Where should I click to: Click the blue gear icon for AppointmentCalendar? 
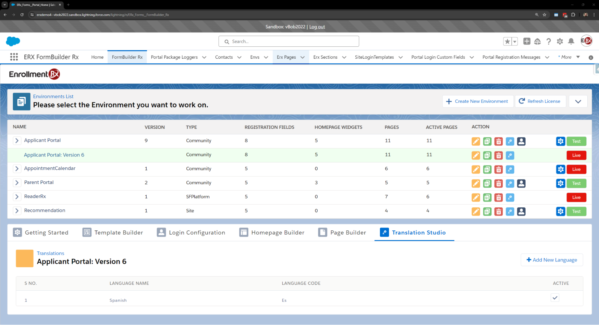pos(560,169)
